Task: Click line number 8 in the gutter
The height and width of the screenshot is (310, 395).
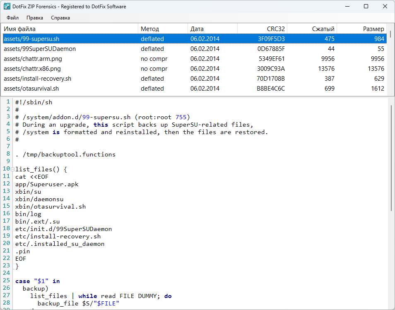Action: 8,154
